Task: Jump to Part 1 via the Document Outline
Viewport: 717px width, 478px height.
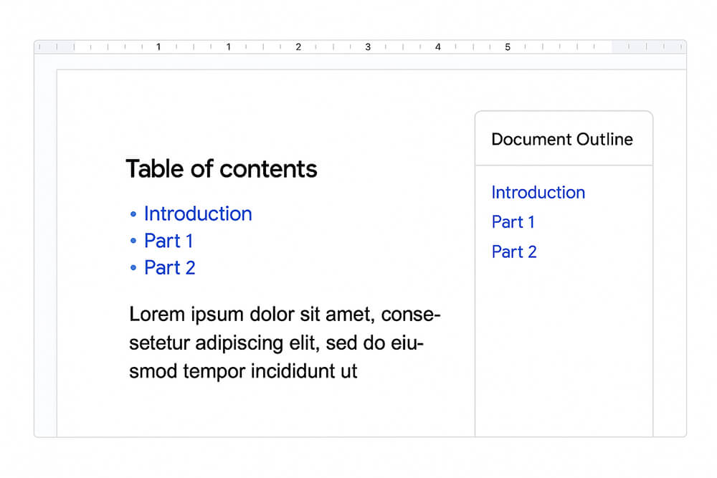Action: coord(513,222)
